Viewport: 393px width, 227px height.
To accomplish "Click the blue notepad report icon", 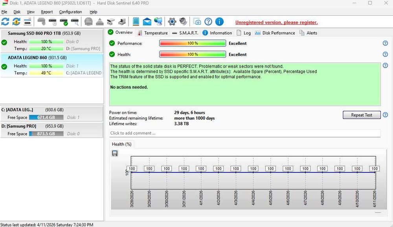I will click(x=136, y=22).
